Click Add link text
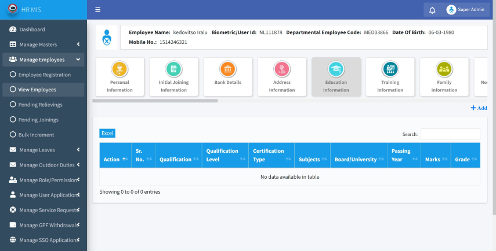Image resolution: width=496 pixels, height=251 pixels. click(482, 108)
